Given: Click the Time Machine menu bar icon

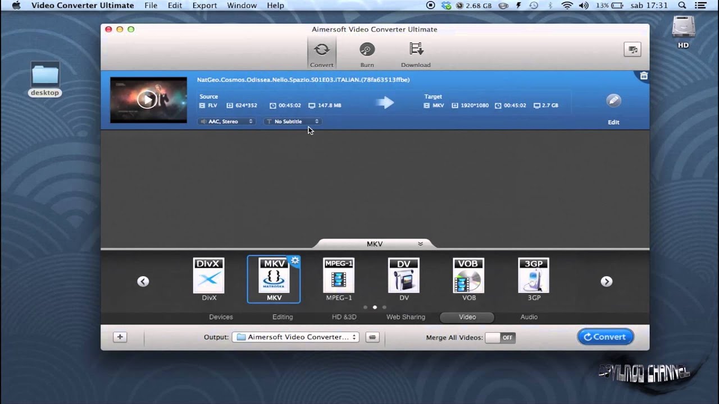Looking at the screenshot, I should (534, 6).
